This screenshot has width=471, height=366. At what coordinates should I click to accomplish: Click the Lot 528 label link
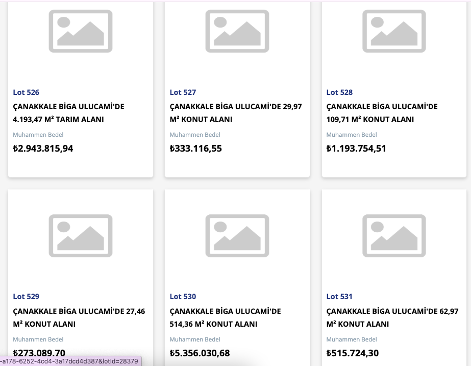point(339,92)
